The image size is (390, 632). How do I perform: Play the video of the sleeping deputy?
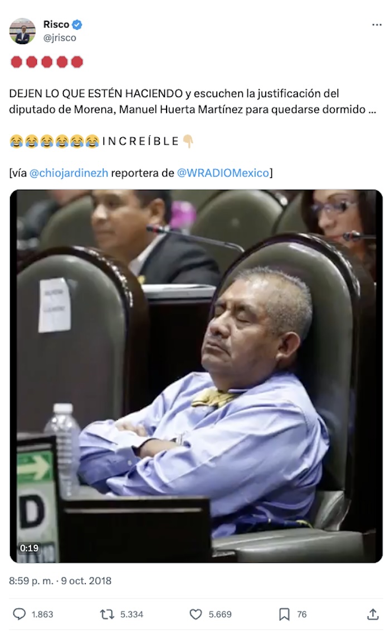[196, 376]
